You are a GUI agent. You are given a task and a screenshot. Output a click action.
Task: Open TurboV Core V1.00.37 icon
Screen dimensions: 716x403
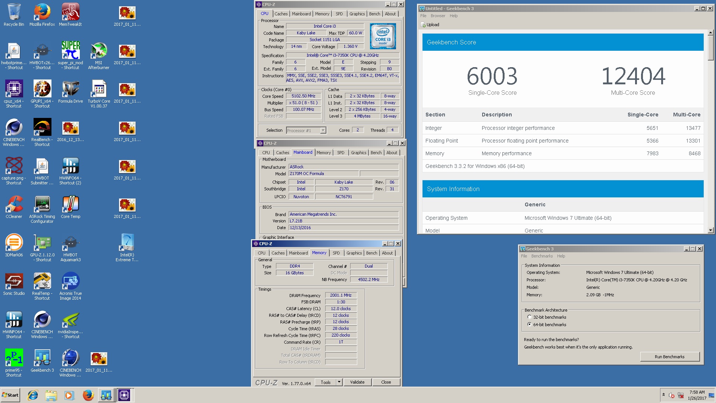[x=99, y=94]
